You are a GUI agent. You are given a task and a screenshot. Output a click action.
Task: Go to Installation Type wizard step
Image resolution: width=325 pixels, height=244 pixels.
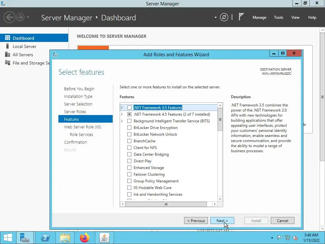(x=78, y=97)
